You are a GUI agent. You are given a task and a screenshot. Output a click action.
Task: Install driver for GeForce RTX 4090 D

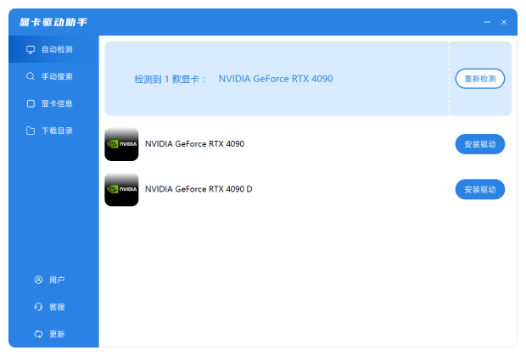480,189
